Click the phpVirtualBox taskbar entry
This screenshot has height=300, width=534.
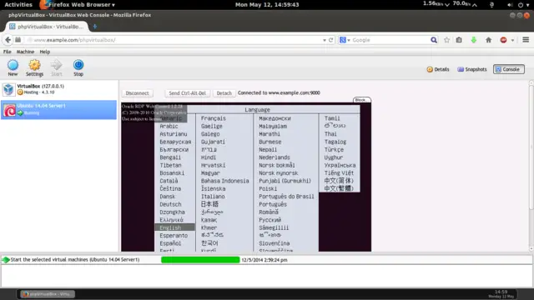coord(48,294)
